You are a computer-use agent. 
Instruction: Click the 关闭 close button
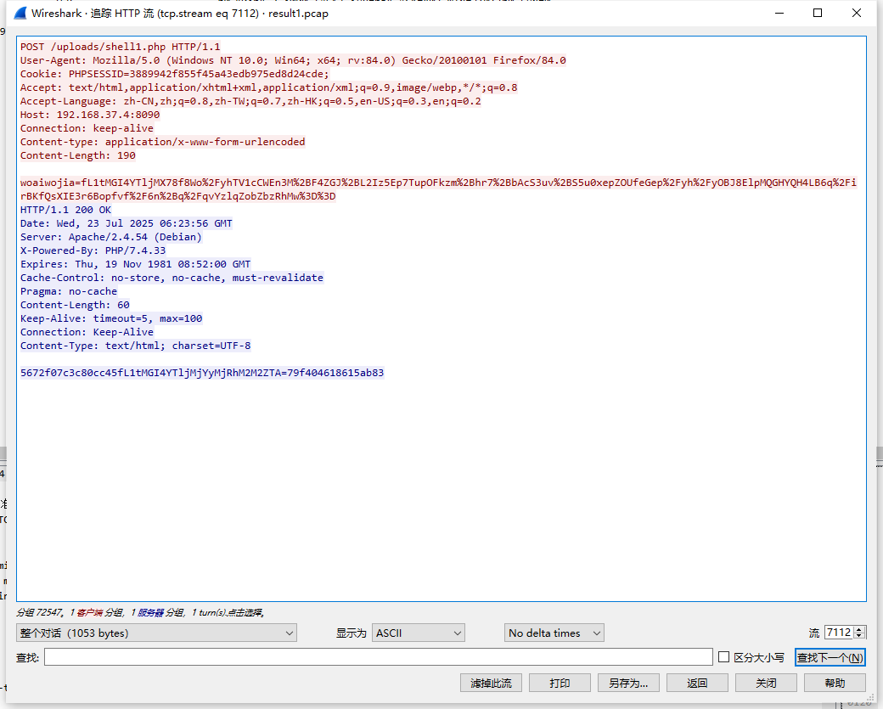(x=766, y=683)
